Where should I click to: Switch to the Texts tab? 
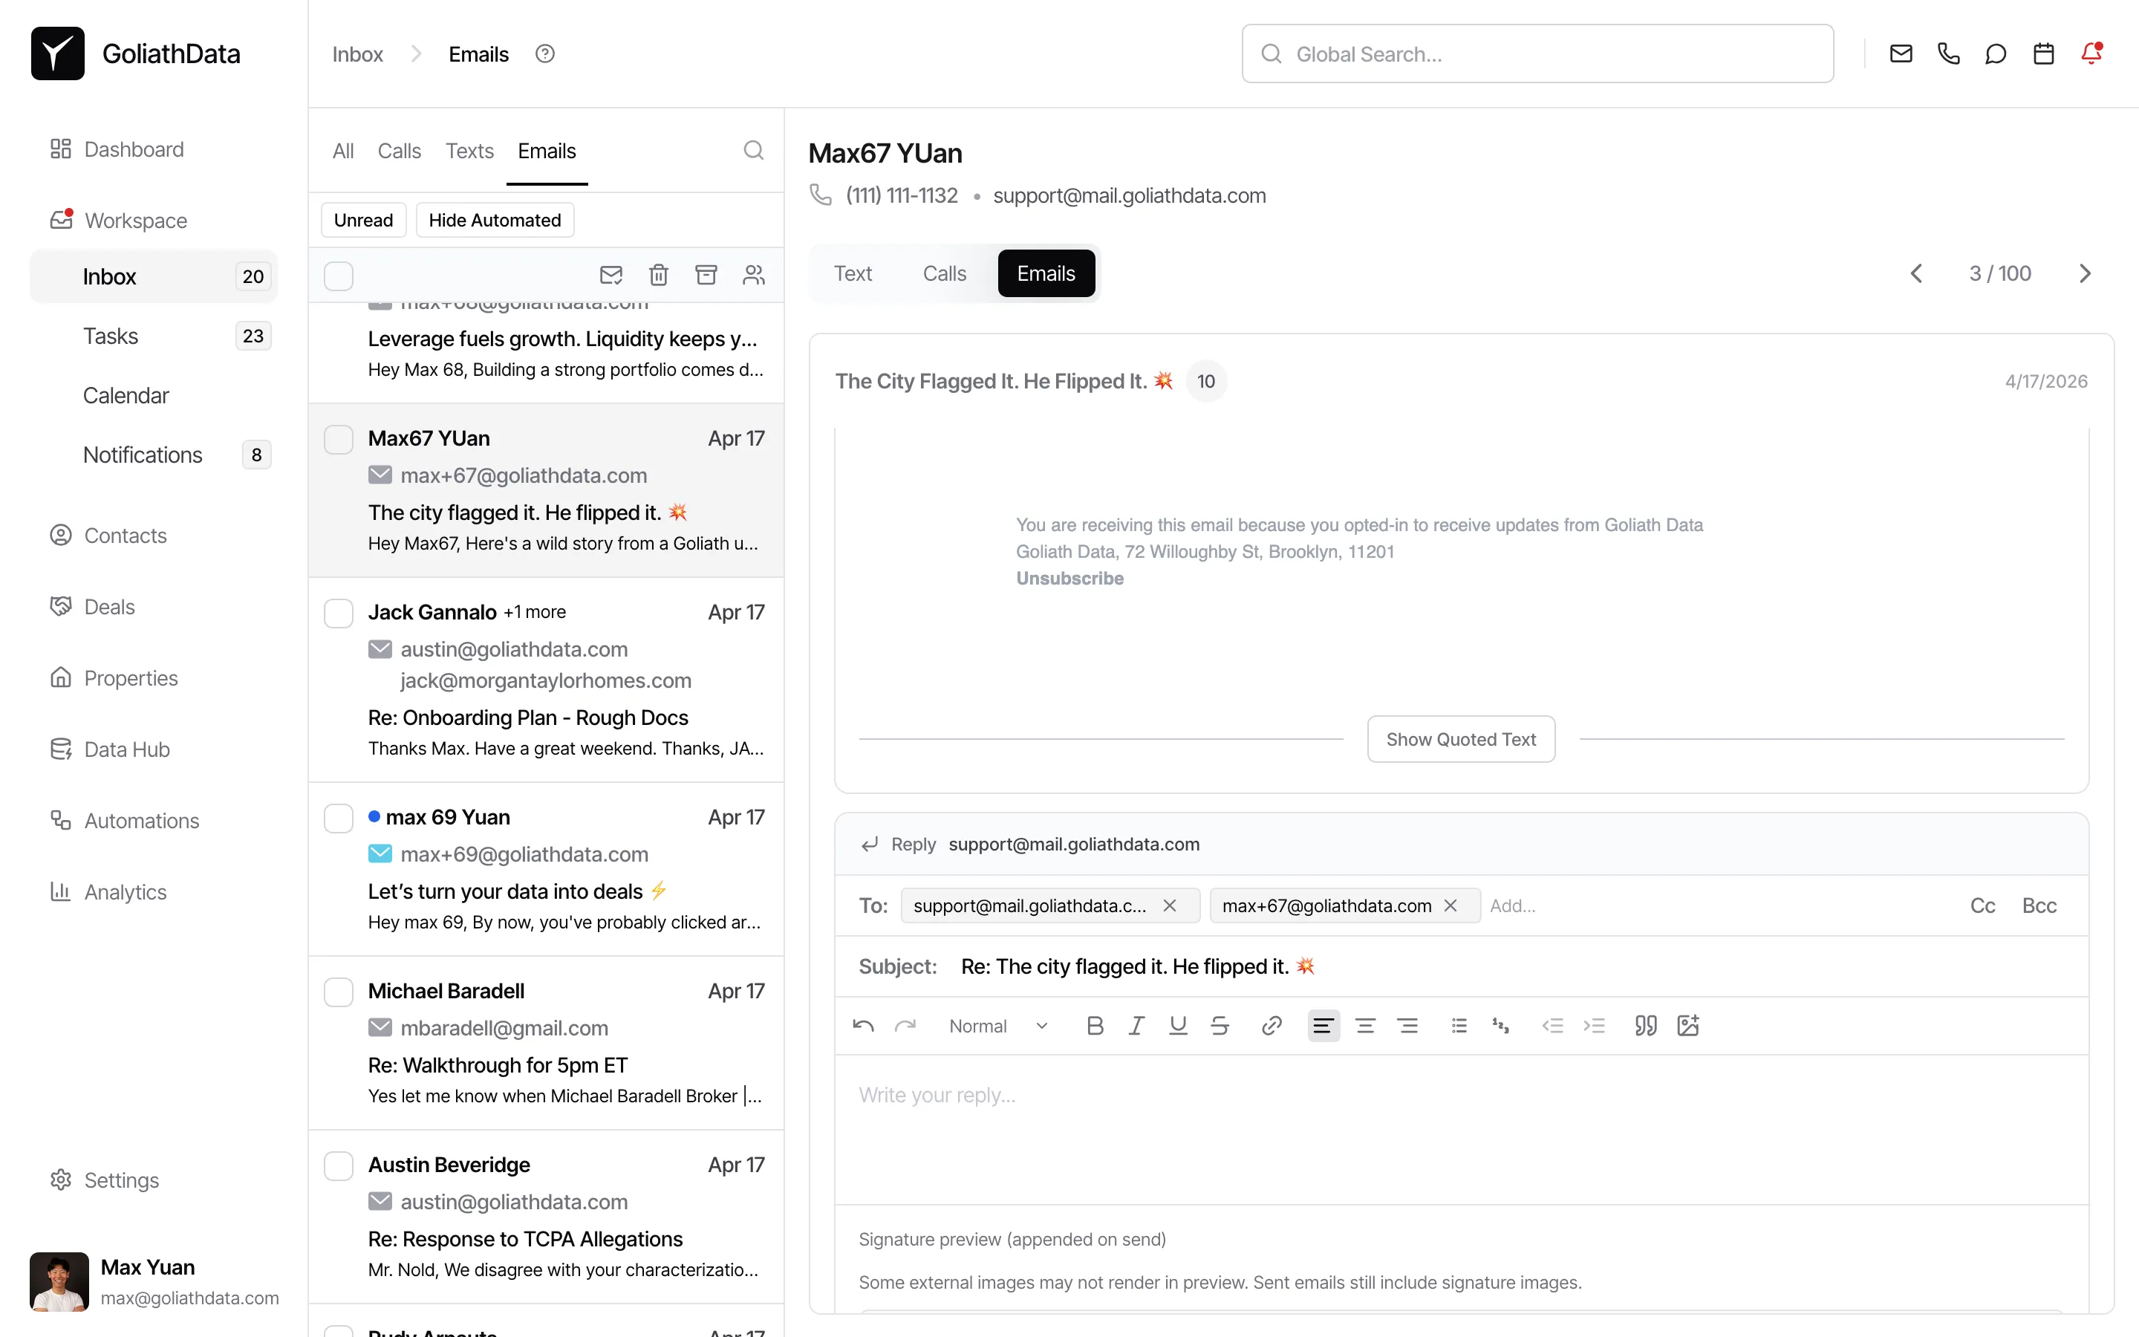[469, 150]
